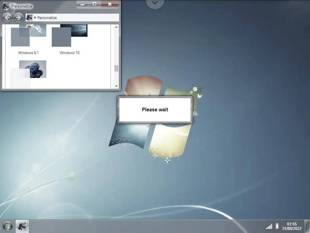Click the Windows 8.1 label
This screenshot has width=310, height=233.
tap(28, 53)
